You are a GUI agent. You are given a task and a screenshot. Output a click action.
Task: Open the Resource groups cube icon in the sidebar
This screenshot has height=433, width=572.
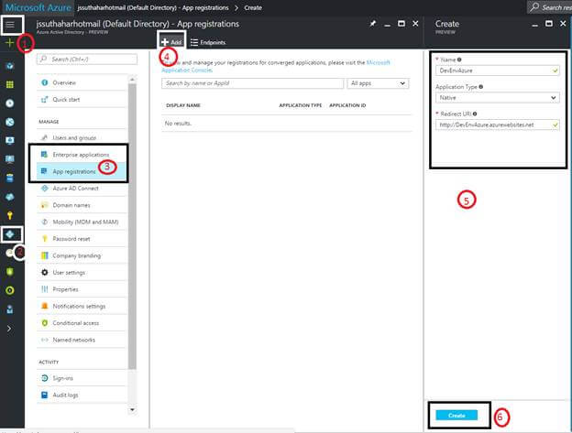(x=10, y=66)
